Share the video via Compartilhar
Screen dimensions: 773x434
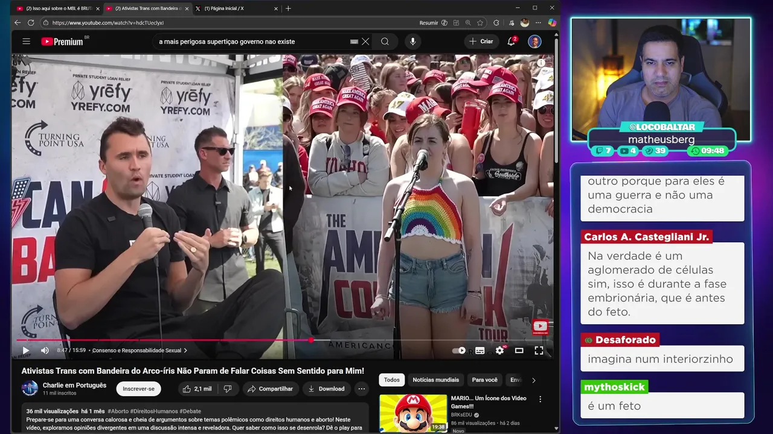click(270, 389)
